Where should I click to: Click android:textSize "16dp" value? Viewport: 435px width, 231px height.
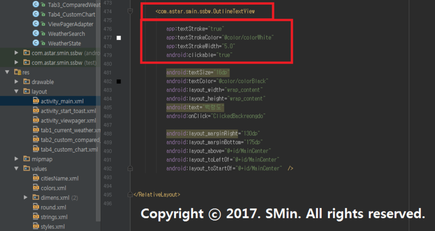point(222,72)
